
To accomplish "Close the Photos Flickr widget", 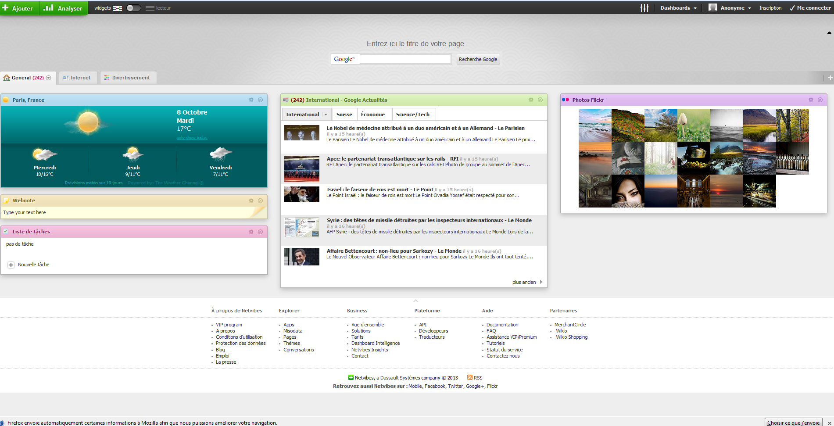I will pyautogui.click(x=820, y=100).
